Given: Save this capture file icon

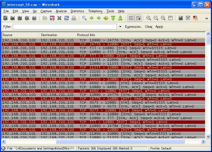Looking at the screenshot, I should point(52,18).
